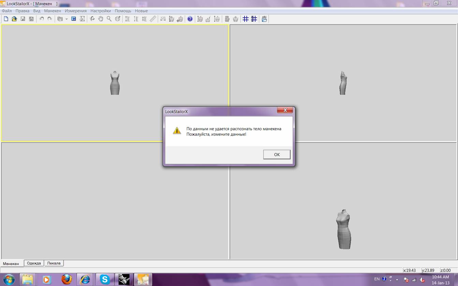Select the Pan hand tool

(101, 19)
